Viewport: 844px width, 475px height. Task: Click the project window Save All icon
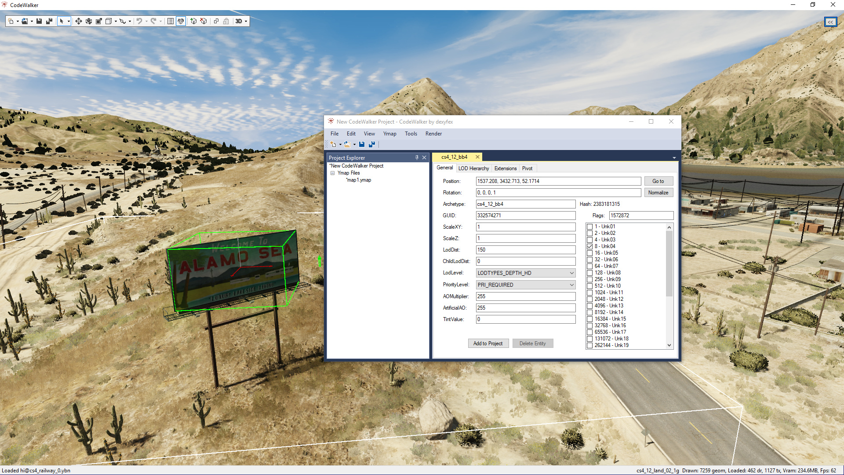pyautogui.click(x=372, y=144)
